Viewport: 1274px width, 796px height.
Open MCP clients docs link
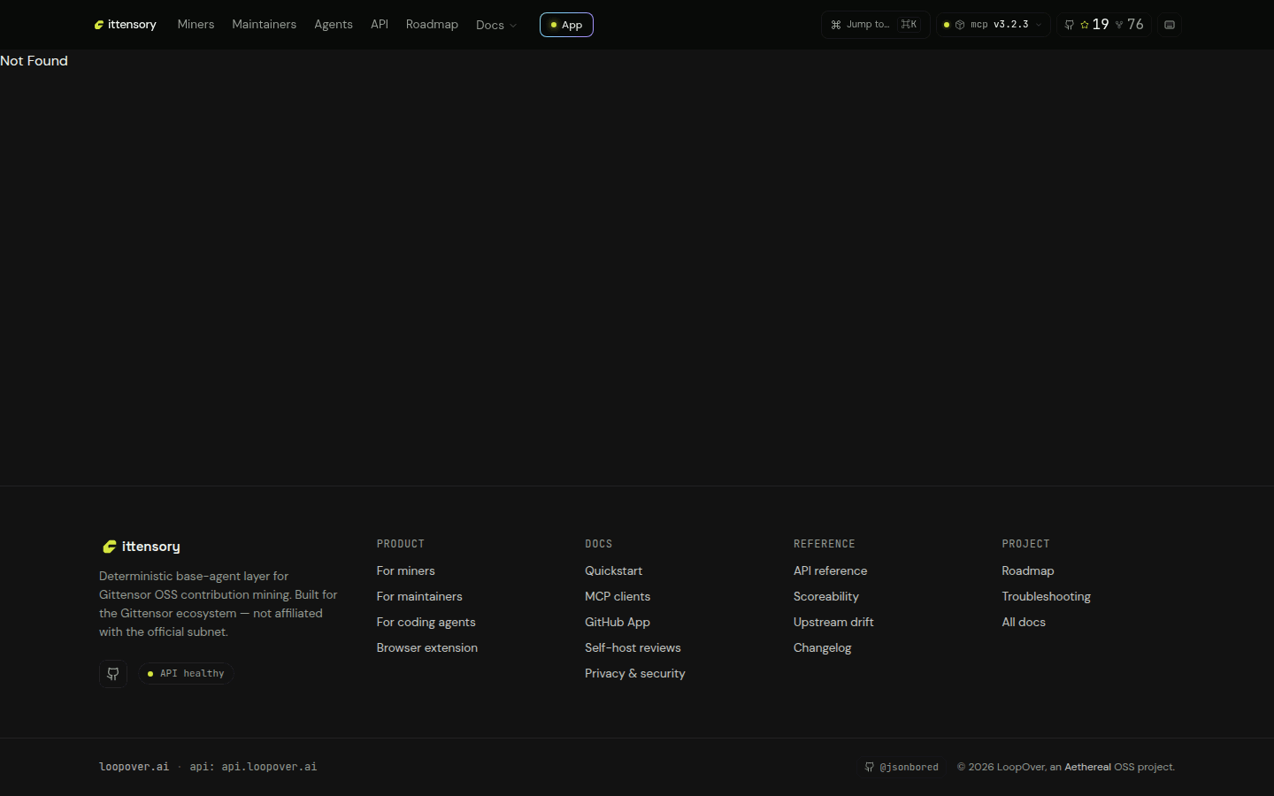click(618, 597)
